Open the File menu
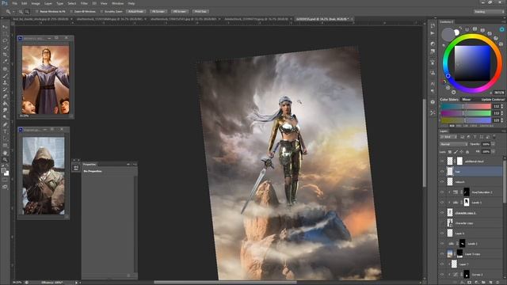Viewport: 507px width, 285px height. 14,3
